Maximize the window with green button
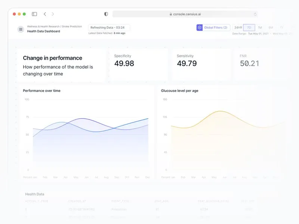Screen dimensions: 299x224 [x=24, y=14]
